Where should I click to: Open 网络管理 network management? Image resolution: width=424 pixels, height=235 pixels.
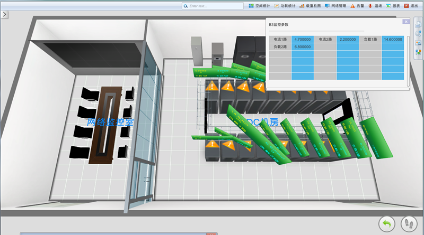(335, 6)
